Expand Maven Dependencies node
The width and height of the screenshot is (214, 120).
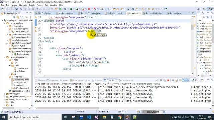(x=5, y=99)
